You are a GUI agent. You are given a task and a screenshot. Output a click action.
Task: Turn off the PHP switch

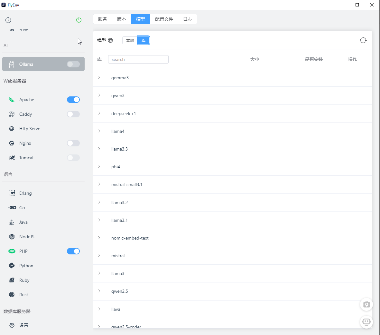(73, 251)
